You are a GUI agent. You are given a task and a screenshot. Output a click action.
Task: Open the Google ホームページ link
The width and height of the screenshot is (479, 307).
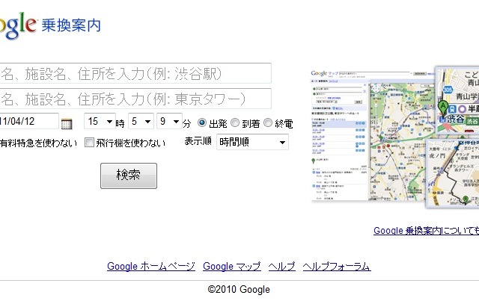[x=151, y=267]
